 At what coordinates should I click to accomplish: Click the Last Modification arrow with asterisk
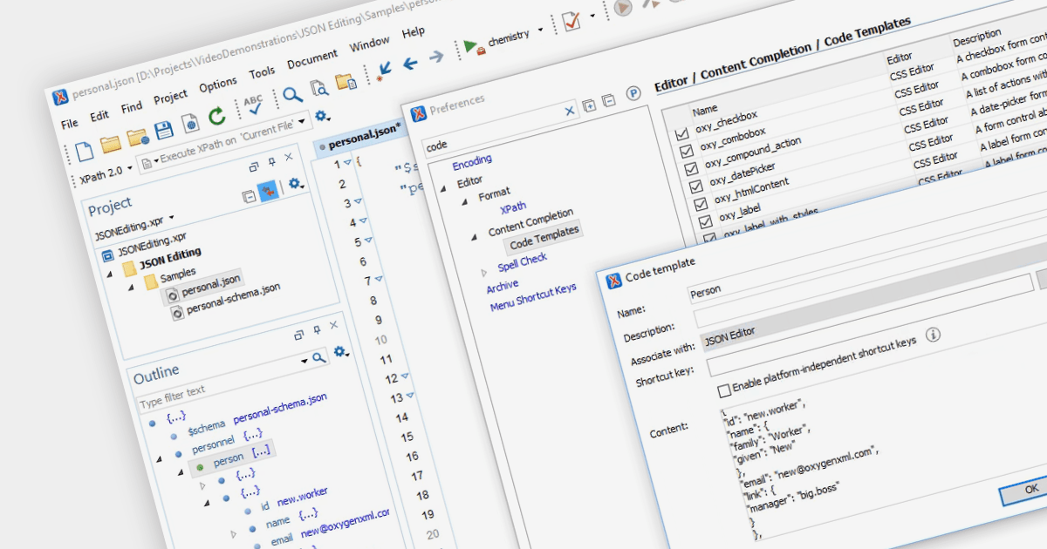(x=384, y=71)
